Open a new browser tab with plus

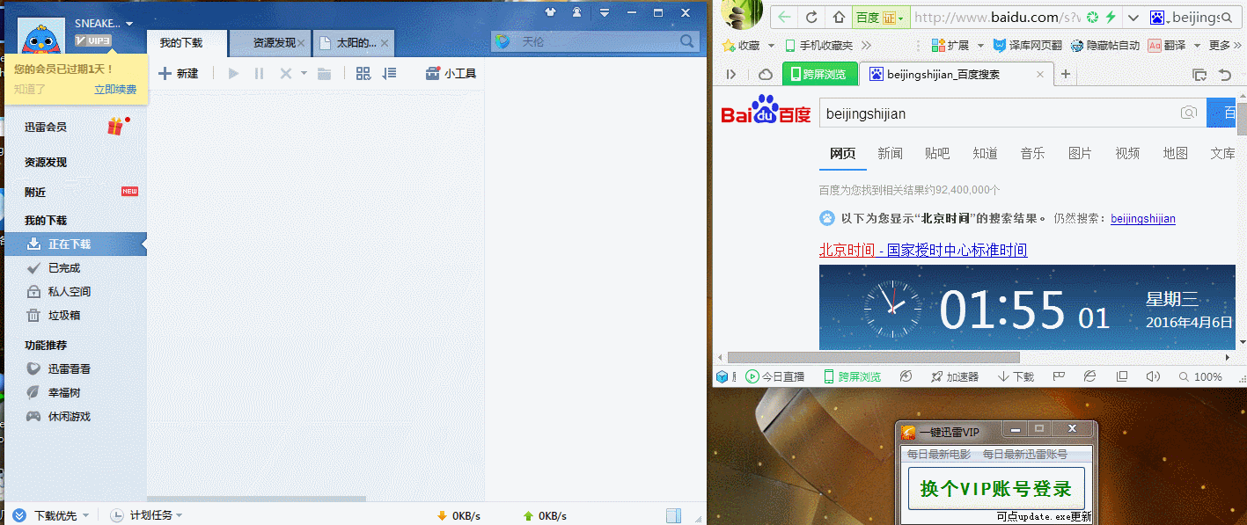pyautogui.click(x=1065, y=75)
